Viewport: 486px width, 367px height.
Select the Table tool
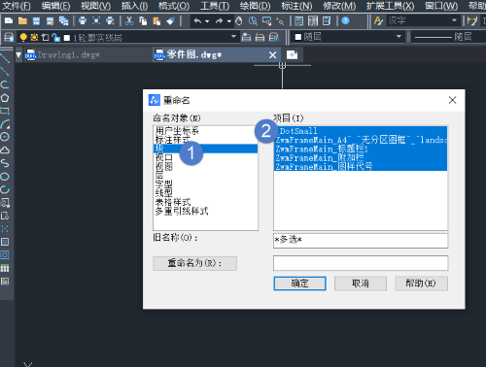5,268
